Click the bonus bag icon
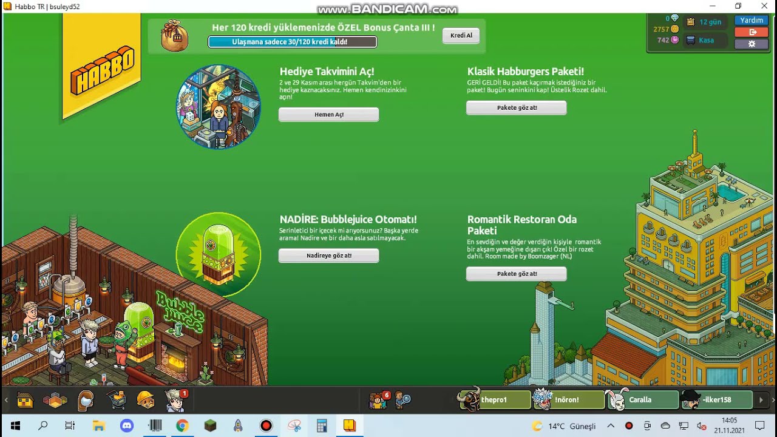The height and width of the screenshot is (437, 777). 174,36
